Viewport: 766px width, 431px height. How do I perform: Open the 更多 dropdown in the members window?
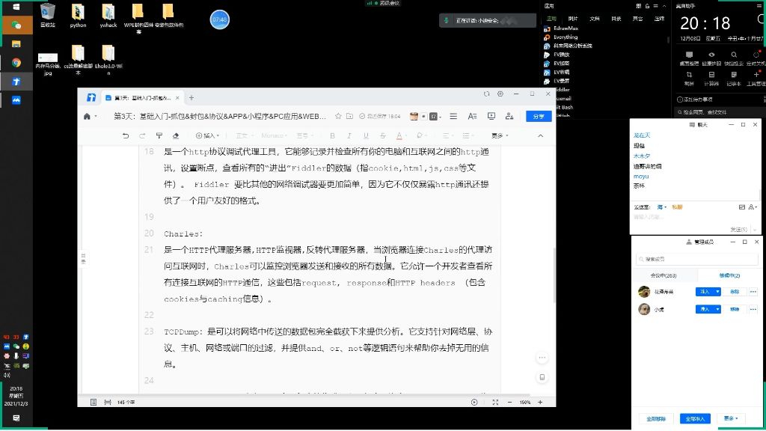(731, 418)
